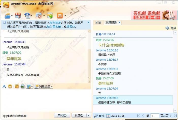Expand the send options dropdown arrow
The height and width of the screenshot is (120, 178).
(89, 115)
